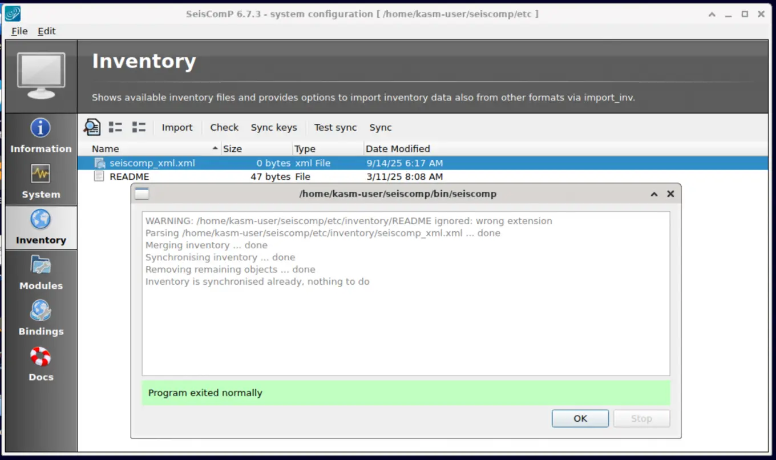The image size is (776, 460).
Task: Click the 0 bytes size cell
Action: pyautogui.click(x=273, y=163)
